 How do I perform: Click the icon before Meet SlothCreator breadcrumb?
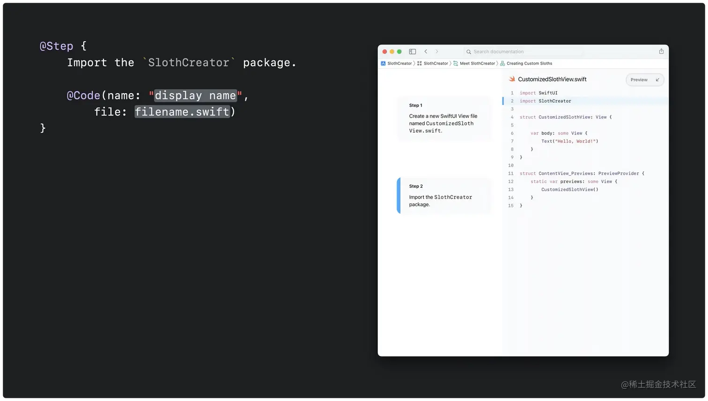(x=456, y=63)
